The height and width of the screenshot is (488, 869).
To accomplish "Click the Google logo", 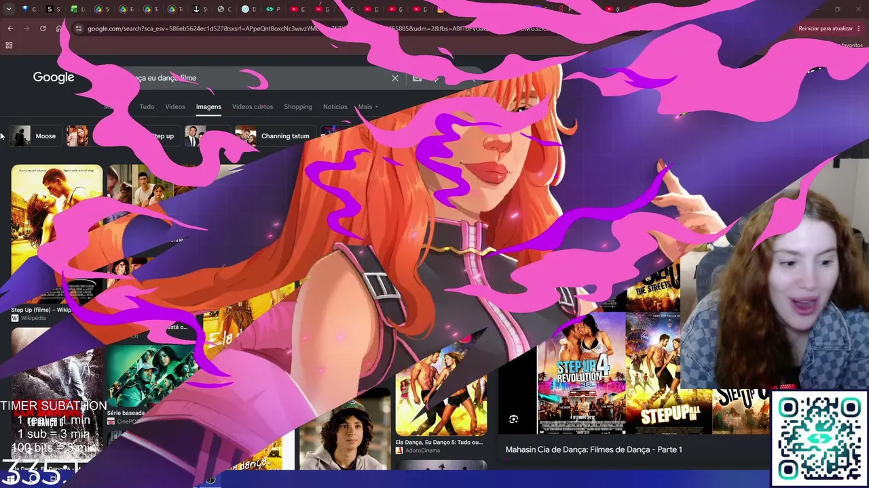I will tap(54, 77).
